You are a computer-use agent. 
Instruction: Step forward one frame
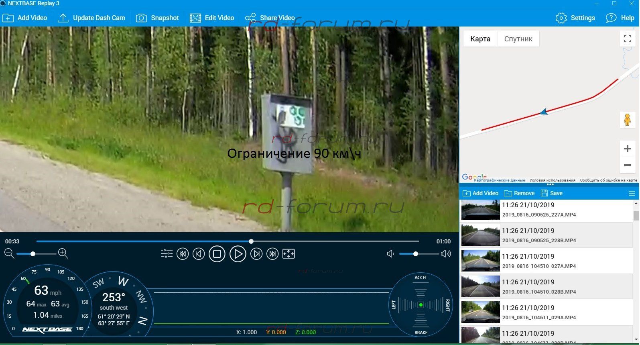point(257,254)
